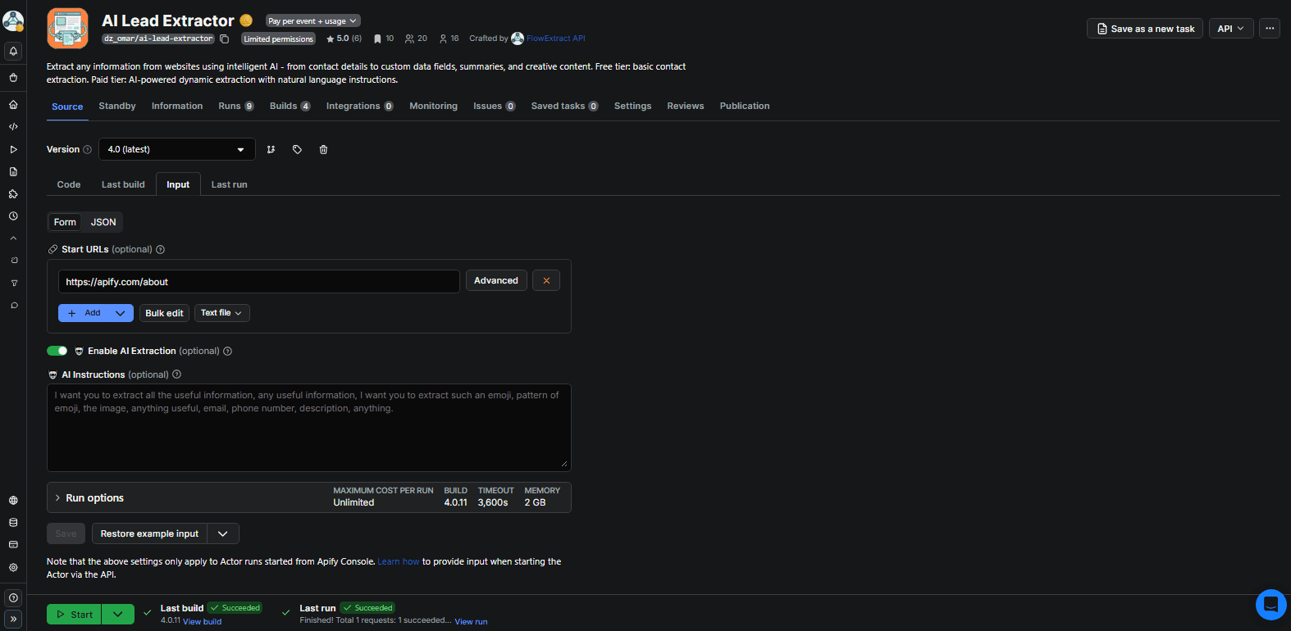Collapse sidebar section with the chevron-up
1291x631 pixels.
click(13, 238)
